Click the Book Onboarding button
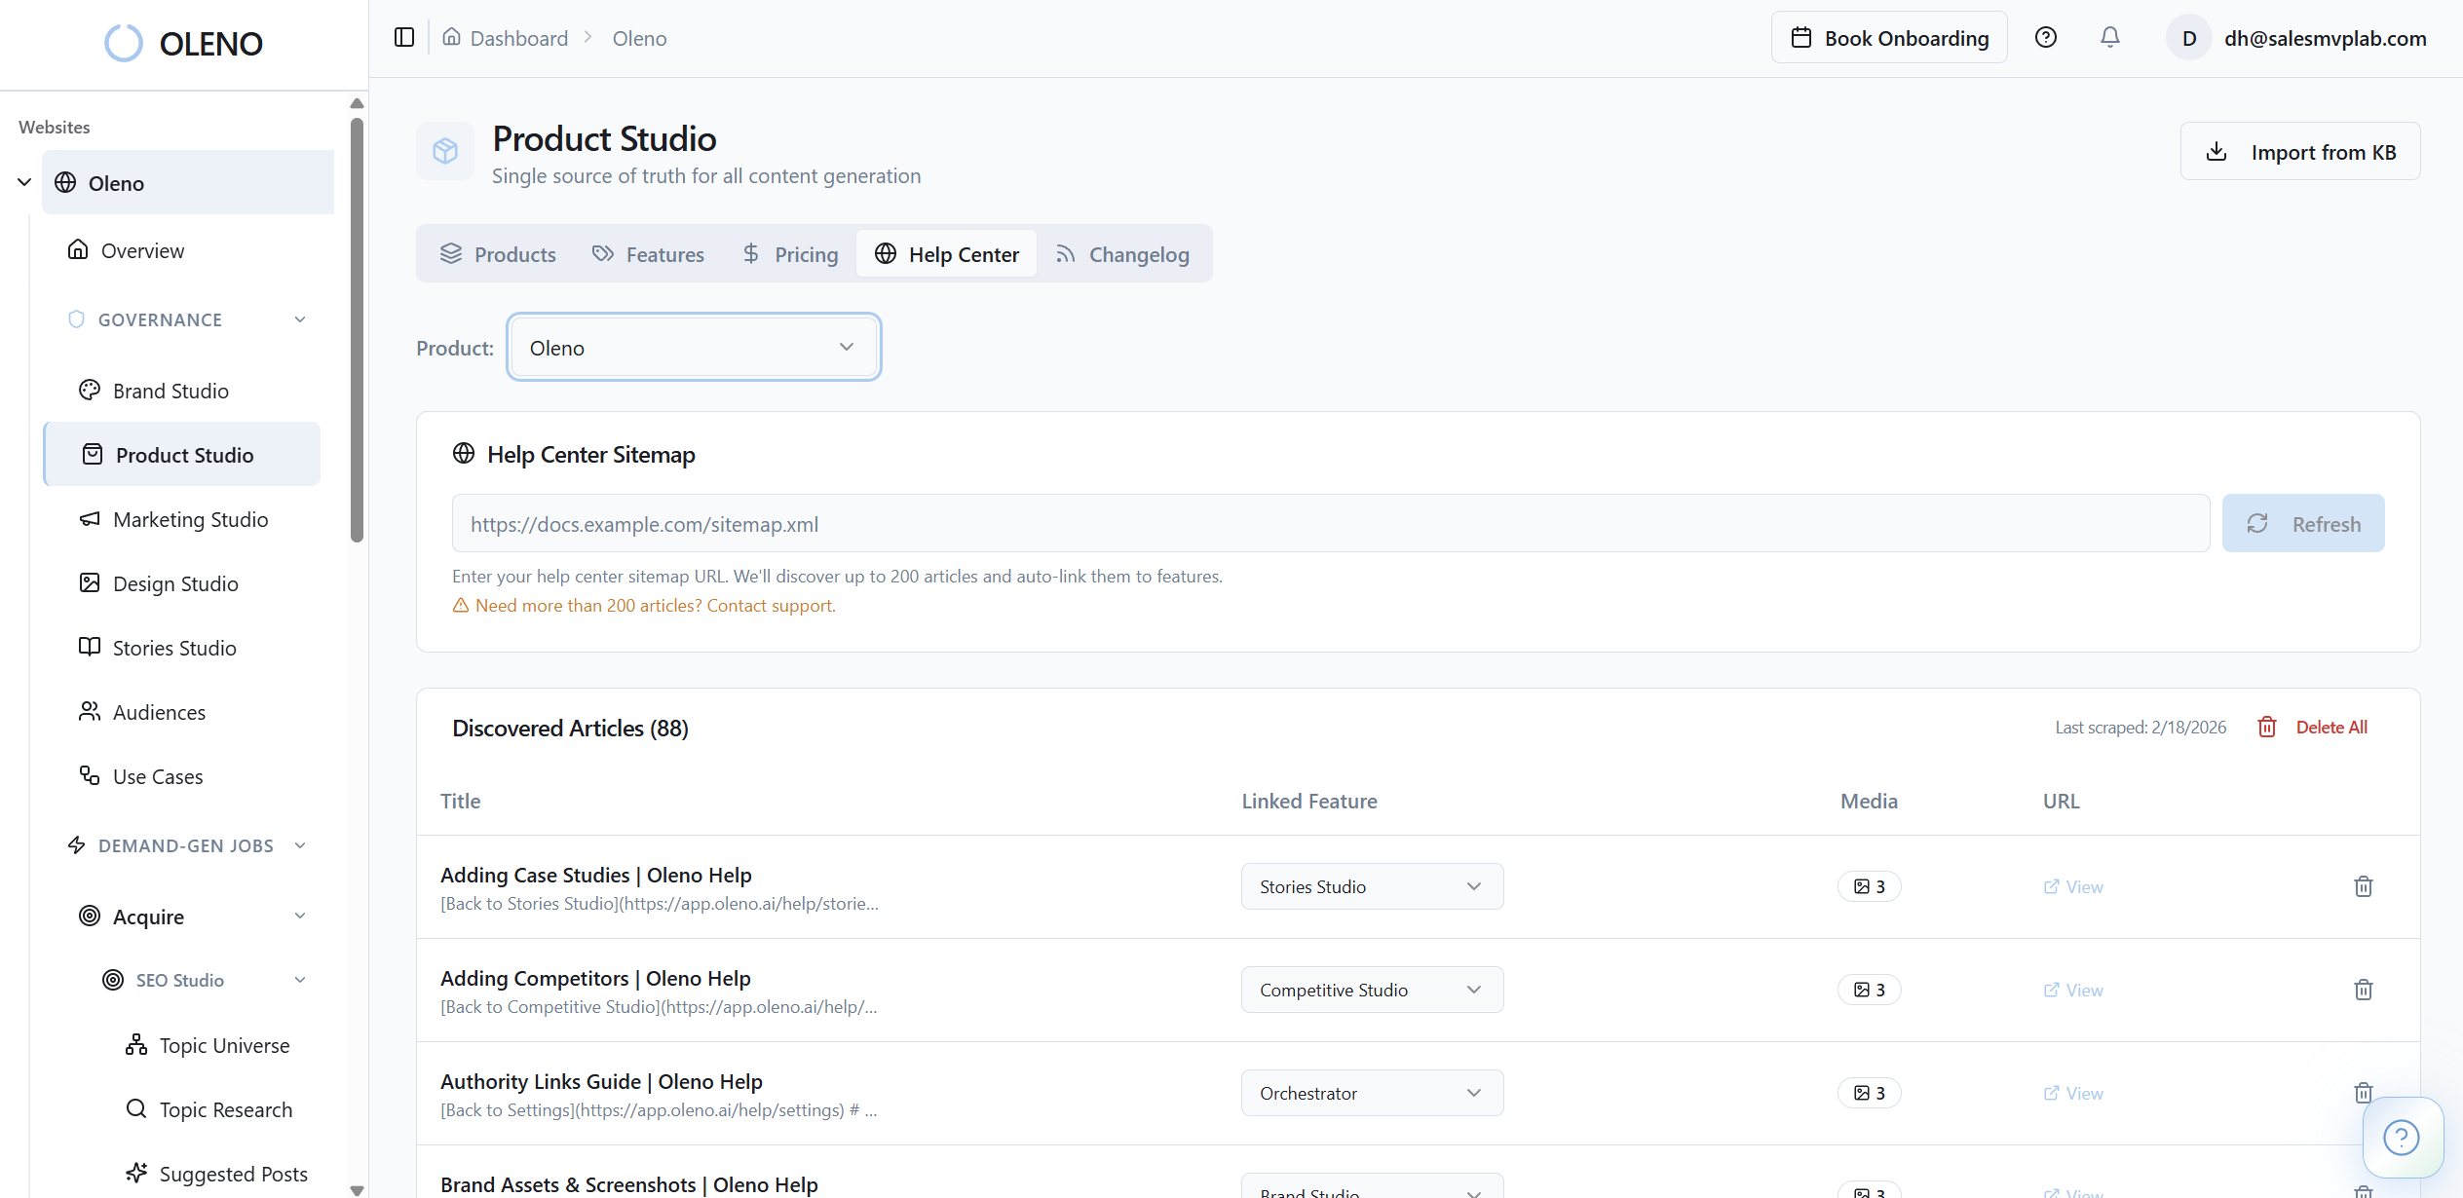Image resolution: width=2463 pixels, height=1198 pixels. (1889, 37)
